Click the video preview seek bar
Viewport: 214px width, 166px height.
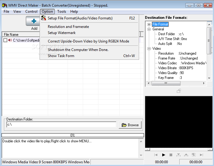(178, 149)
